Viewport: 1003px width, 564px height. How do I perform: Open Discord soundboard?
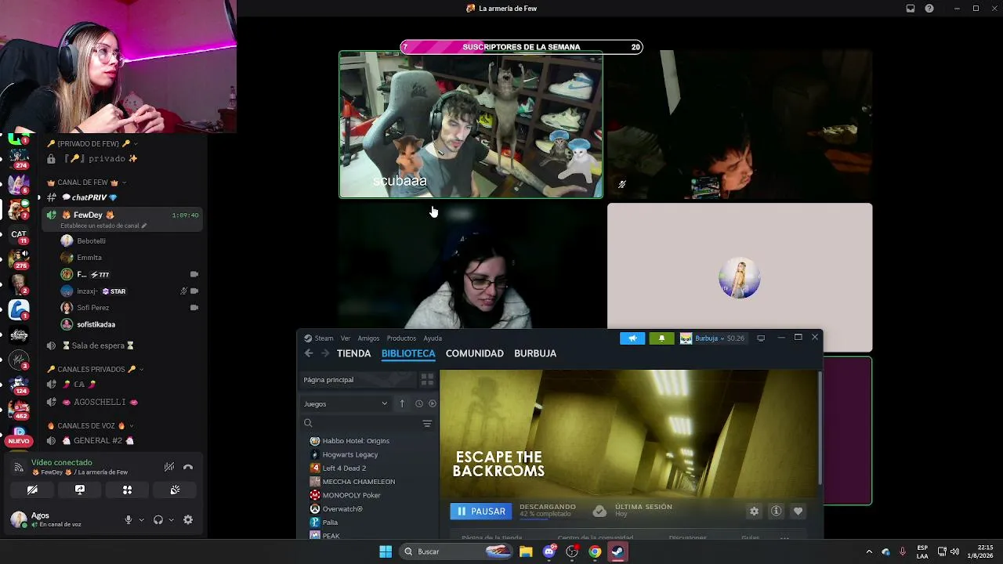tap(175, 490)
